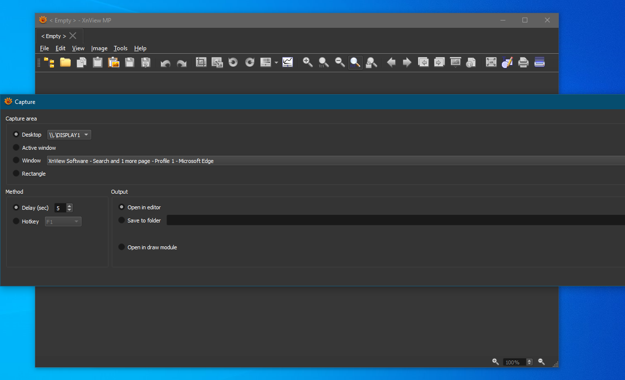Click the Save disk icon

129,62
